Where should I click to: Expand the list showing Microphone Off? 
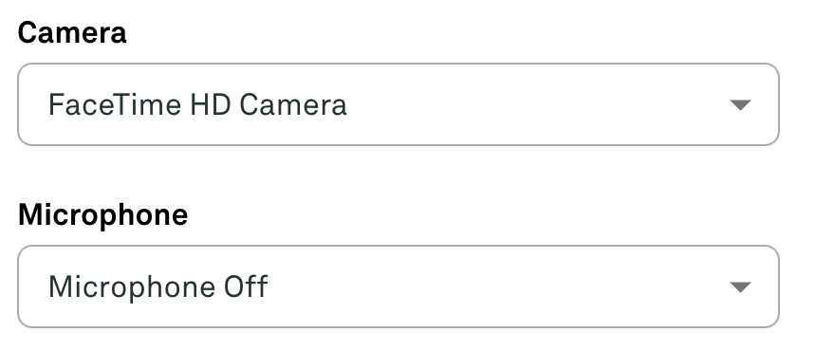399,286
